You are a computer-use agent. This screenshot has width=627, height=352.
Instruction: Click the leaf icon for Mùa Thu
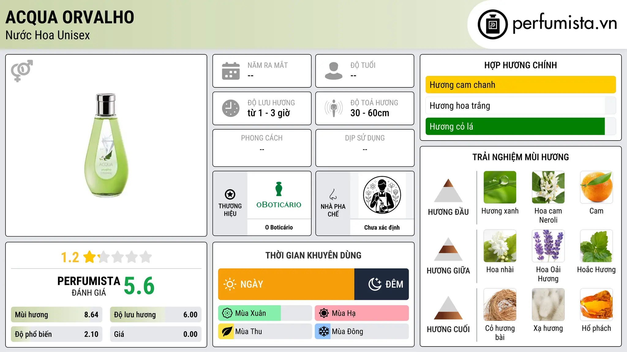pos(227,332)
